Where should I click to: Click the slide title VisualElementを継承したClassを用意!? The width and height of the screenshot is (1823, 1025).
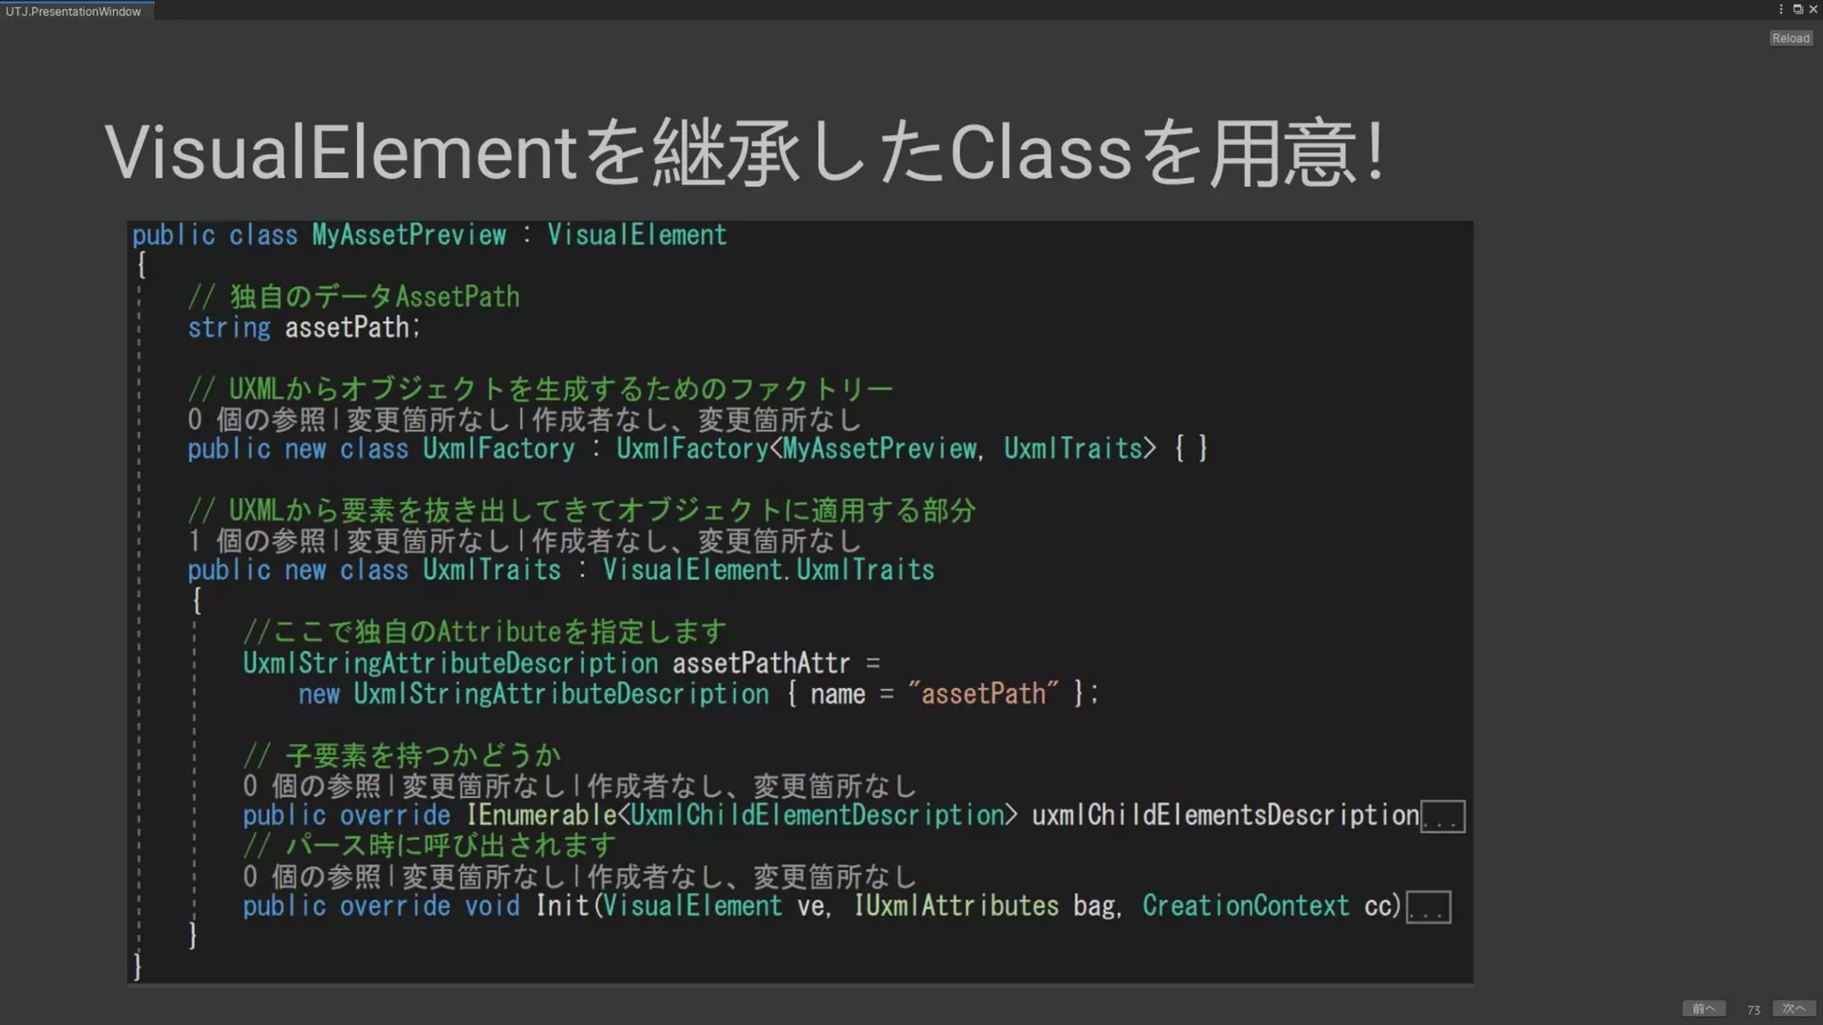[x=745, y=151]
